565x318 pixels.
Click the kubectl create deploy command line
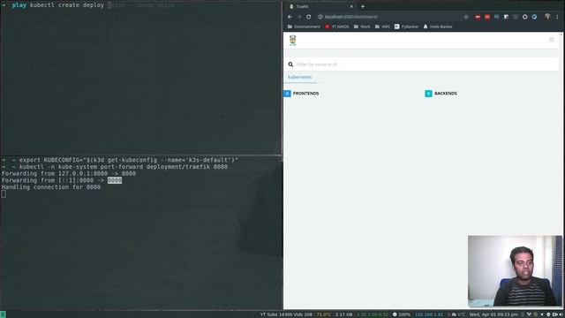[x=88, y=5]
